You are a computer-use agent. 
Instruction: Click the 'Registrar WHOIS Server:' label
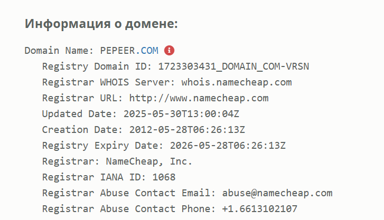pyautogui.click(x=109, y=82)
